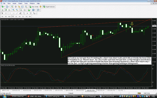Click the New Order button
Viewport: 157px width, 98px height.
point(34,7)
